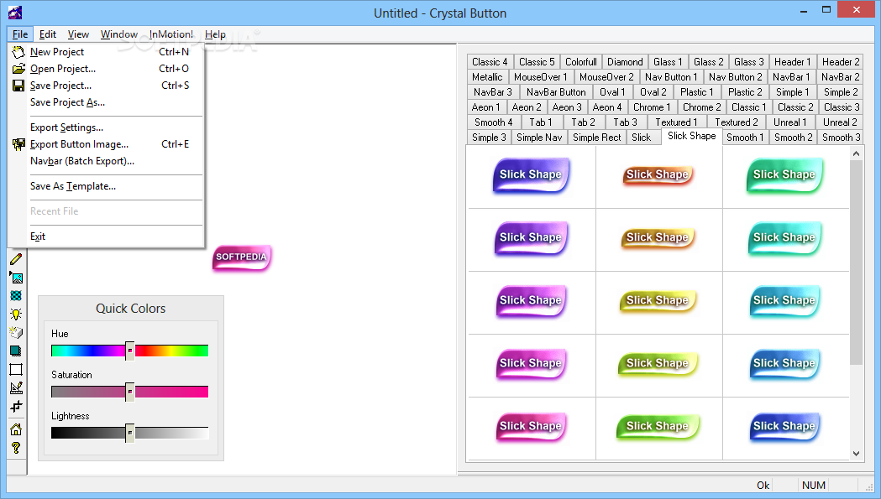Click the Lightness slider handle
This screenshot has width=881, height=499.
(130, 433)
